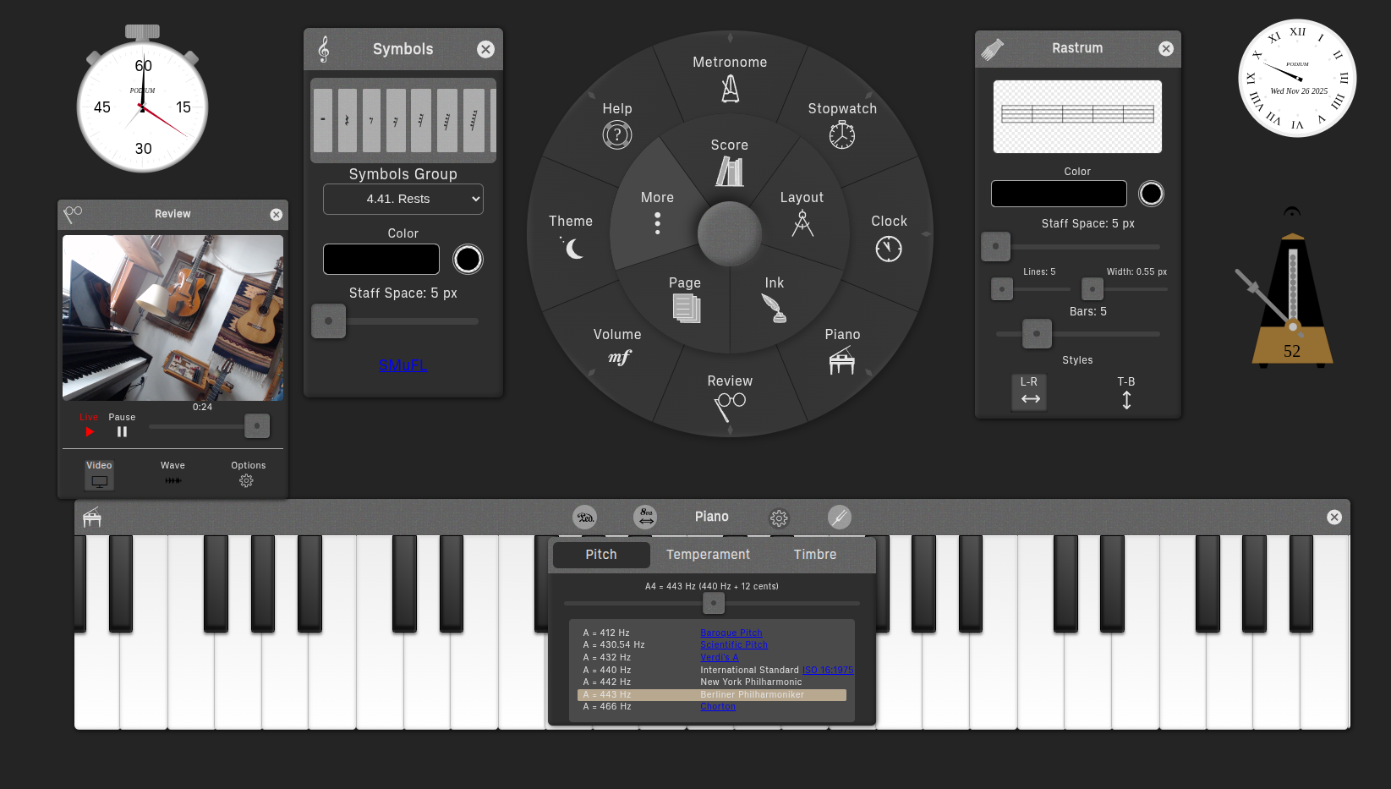Toggle the 8va octave transpose button
This screenshot has width=1391, height=789.
click(x=645, y=517)
